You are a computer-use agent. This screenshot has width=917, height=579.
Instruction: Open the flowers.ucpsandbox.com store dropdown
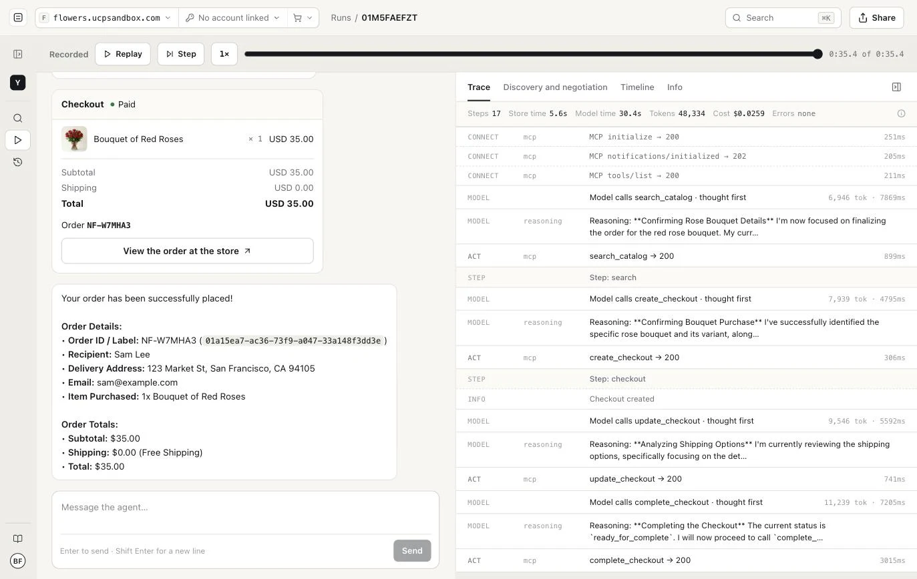coord(107,18)
